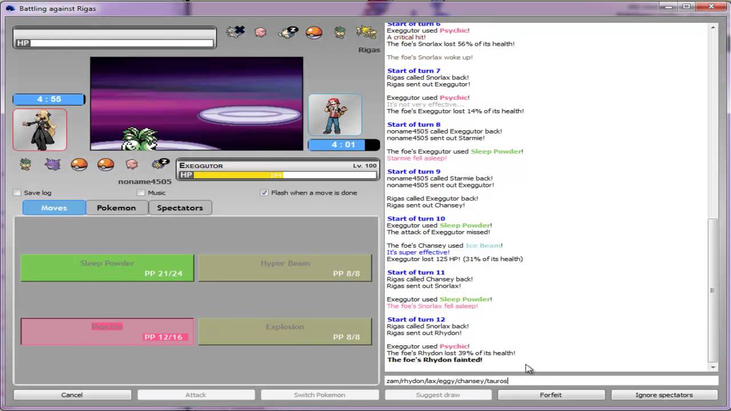The height and width of the screenshot is (411, 731).
Task: Click the Attack button
Action: [196, 395]
